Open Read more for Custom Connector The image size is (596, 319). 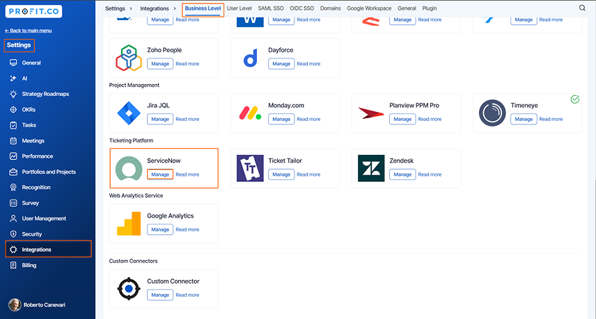click(187, 295)
